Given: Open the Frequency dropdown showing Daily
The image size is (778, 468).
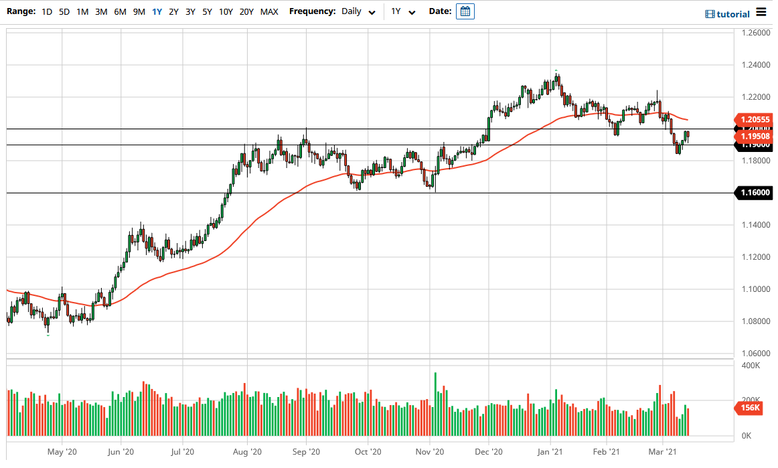Looking at the screenshot, I should [353, 11].
